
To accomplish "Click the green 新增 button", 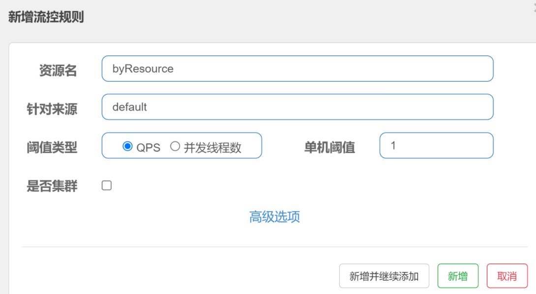I will tap(458, 276).
